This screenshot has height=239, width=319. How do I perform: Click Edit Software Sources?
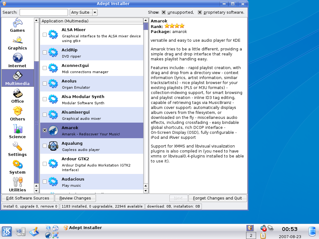tap(28, 198)
